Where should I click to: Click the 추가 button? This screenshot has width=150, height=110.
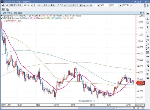[46, 5]
